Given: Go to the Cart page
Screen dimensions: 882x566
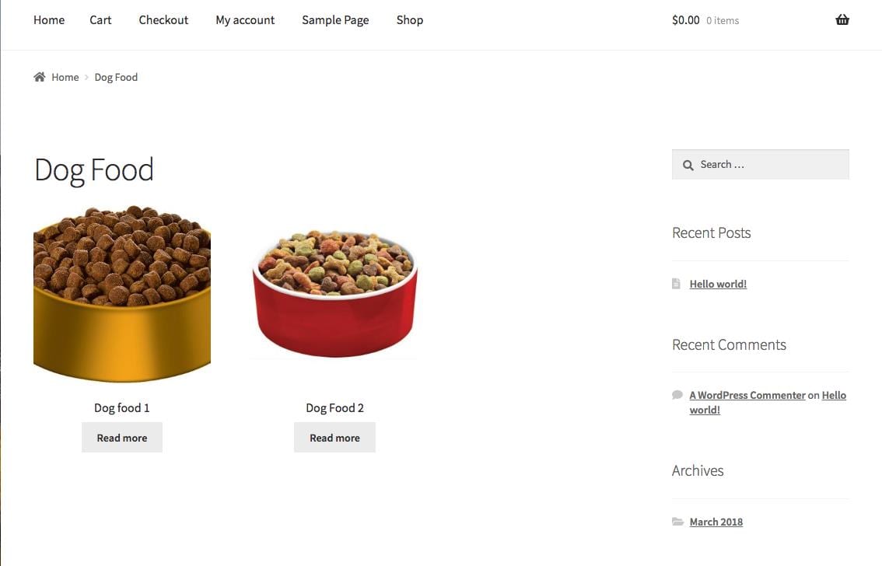Looking at the screenshot, I should (x=100, y=20).
